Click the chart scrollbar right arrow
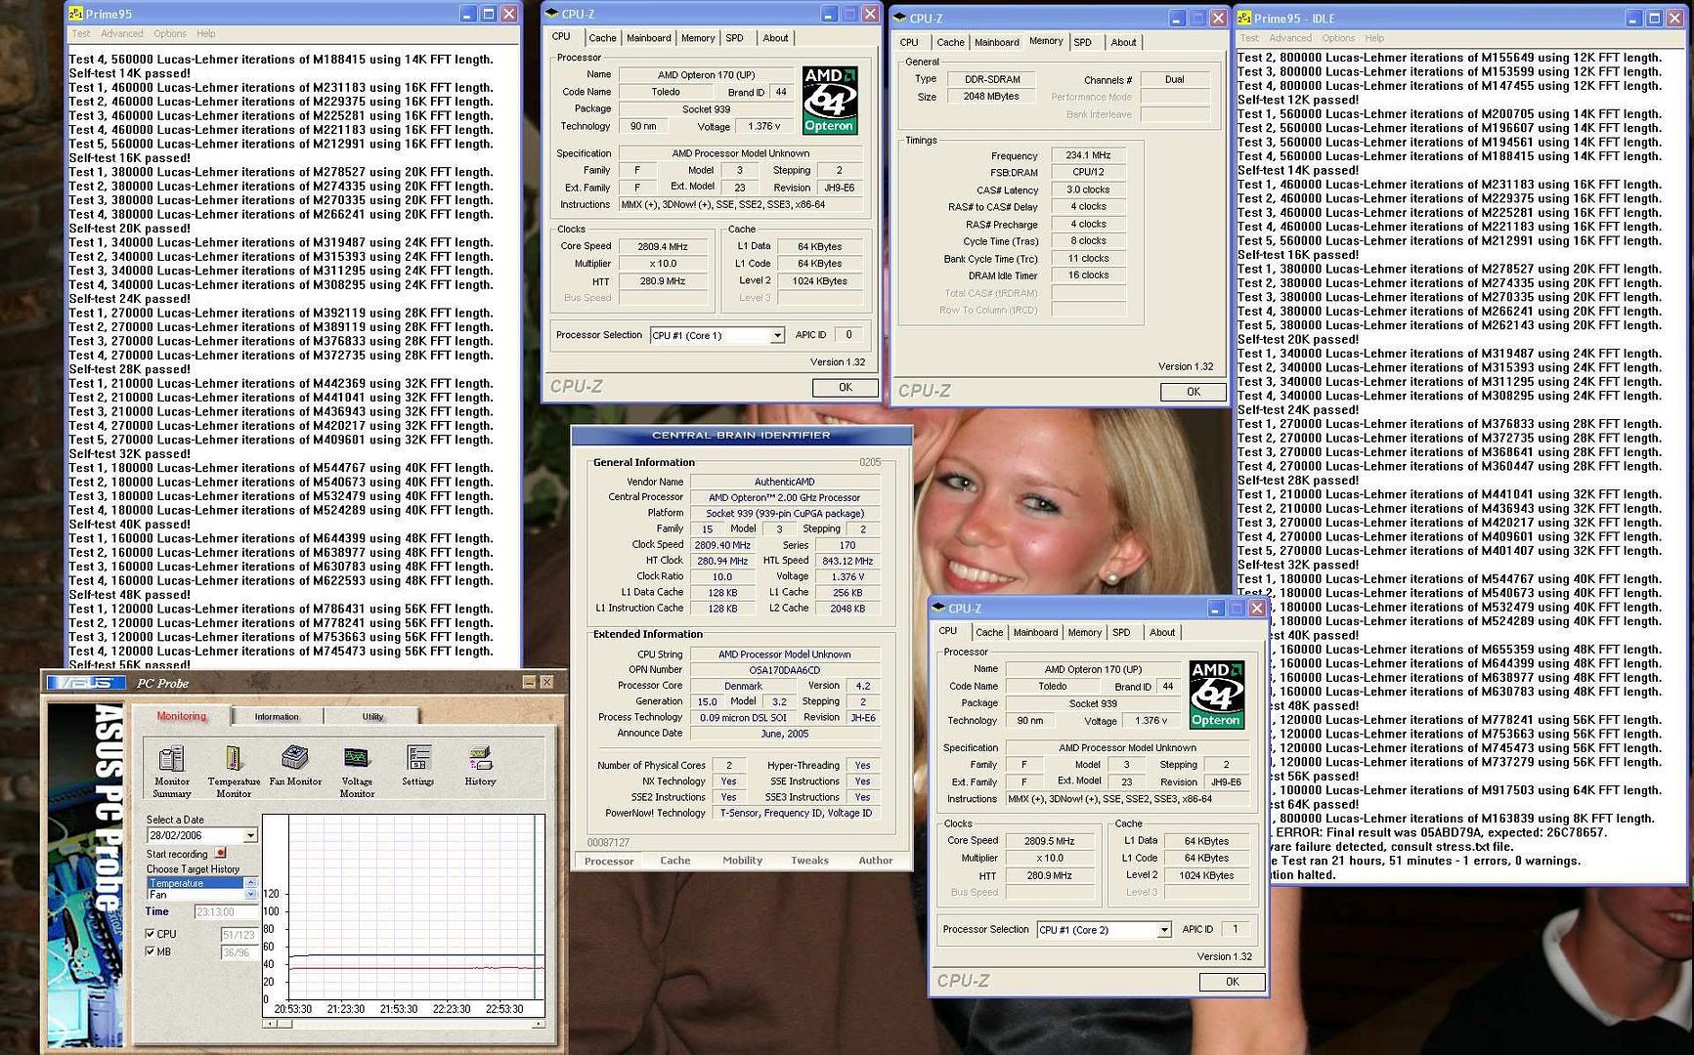This screenshot has width=1694, height=1055. (x=539, y=1024)
